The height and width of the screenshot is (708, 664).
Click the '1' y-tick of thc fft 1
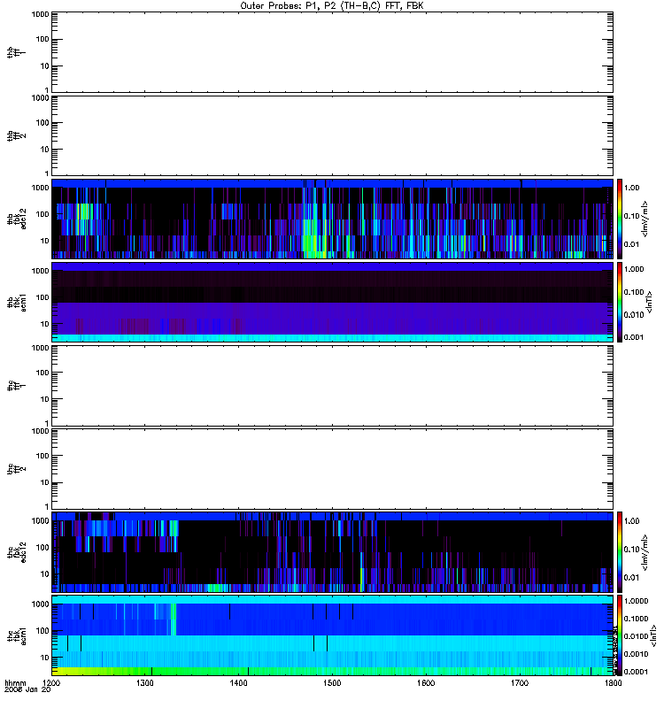click(47, 423)
